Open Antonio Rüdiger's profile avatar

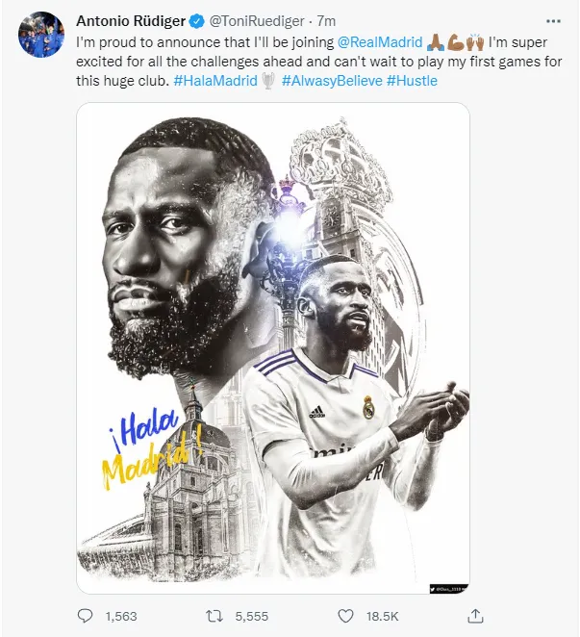tap(41, 35)
